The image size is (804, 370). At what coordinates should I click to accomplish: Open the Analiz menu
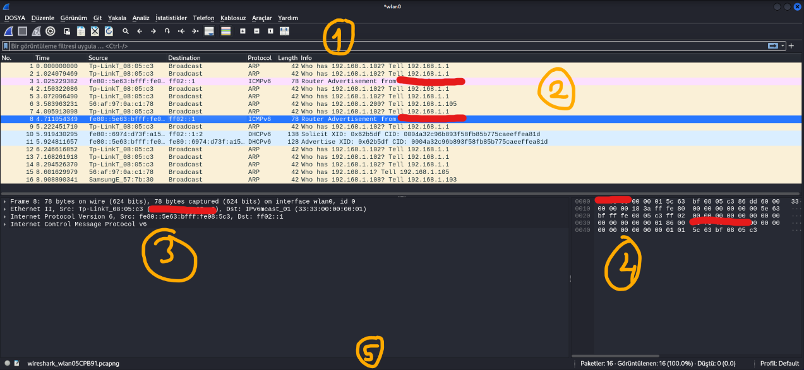141,18
